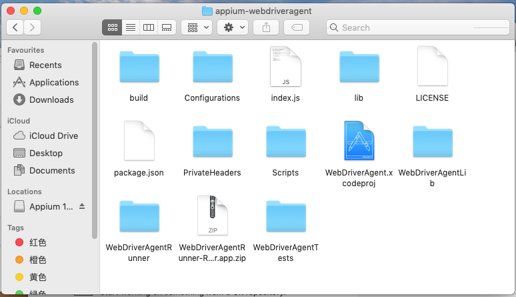Switch to list view
The image size is (516, 297).
[x=131, y=27]
